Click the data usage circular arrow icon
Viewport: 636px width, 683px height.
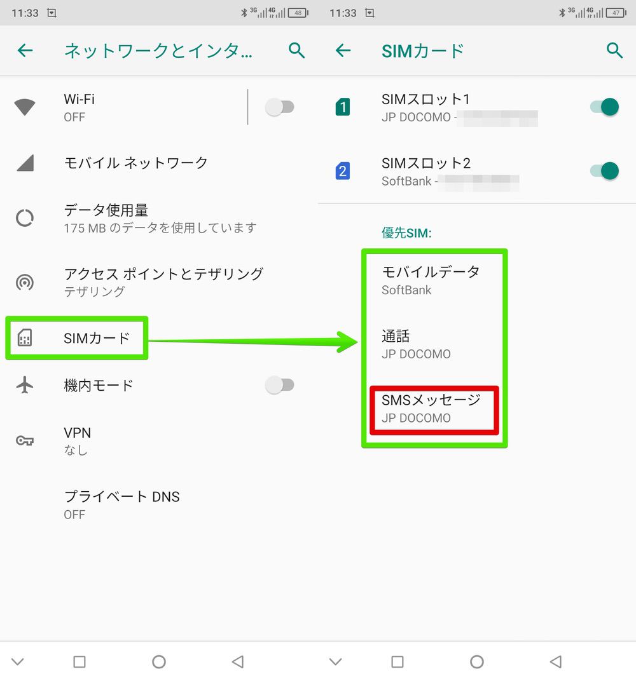[x=25, y=218]
